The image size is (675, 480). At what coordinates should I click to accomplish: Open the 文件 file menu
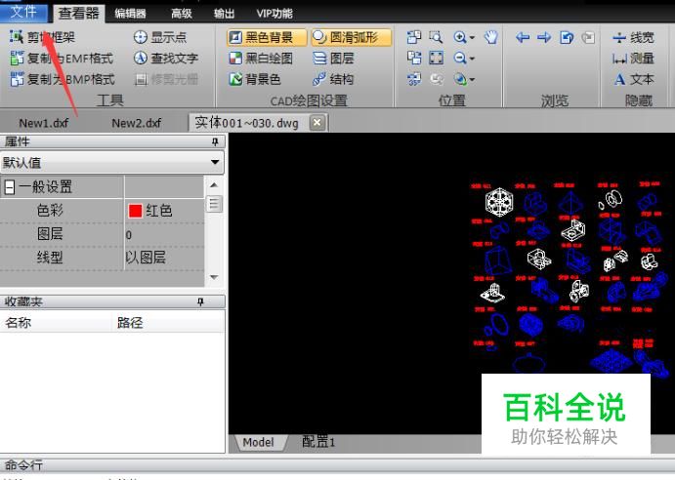coord(23,12)
